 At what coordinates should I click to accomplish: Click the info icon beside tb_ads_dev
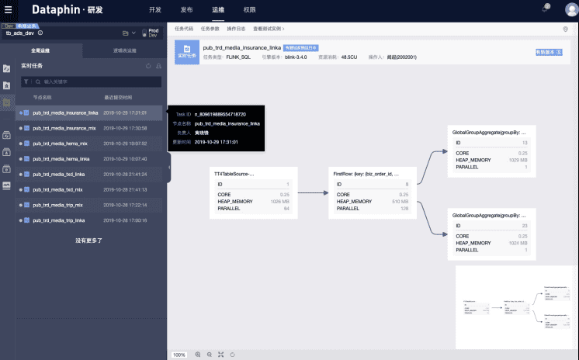(40, 33)
